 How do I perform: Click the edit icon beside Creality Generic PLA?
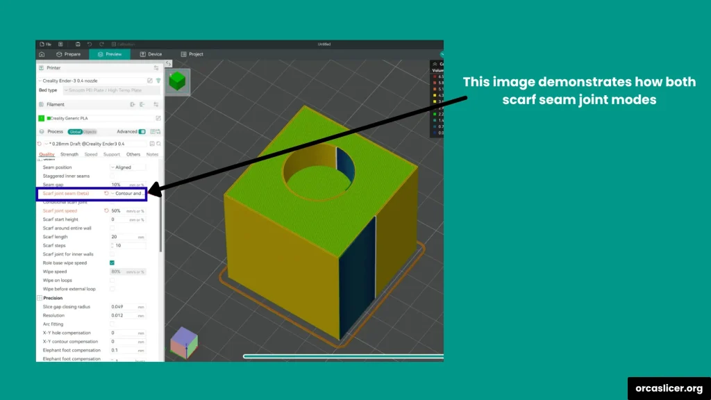(x=158, y=118)
